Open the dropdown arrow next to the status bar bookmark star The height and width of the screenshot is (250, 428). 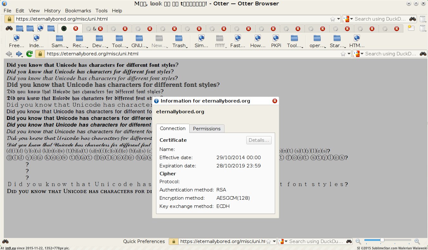click(274, 241)
